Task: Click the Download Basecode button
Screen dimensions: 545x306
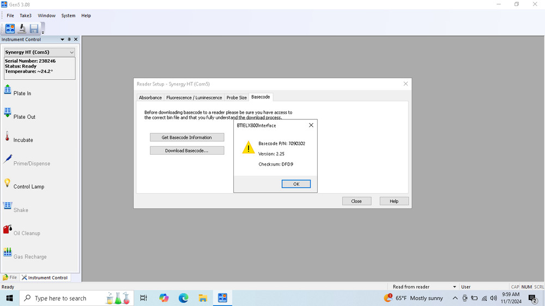Action: coord(187,150)
